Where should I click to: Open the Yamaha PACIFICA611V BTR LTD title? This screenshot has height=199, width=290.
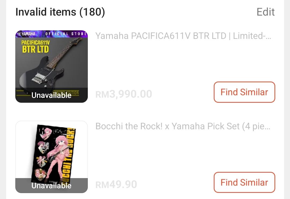coord(183,36)
